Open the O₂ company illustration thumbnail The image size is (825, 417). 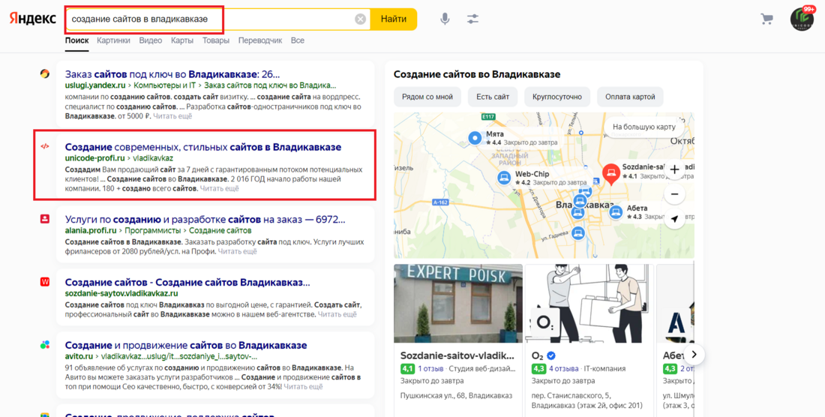pos(589,304)
